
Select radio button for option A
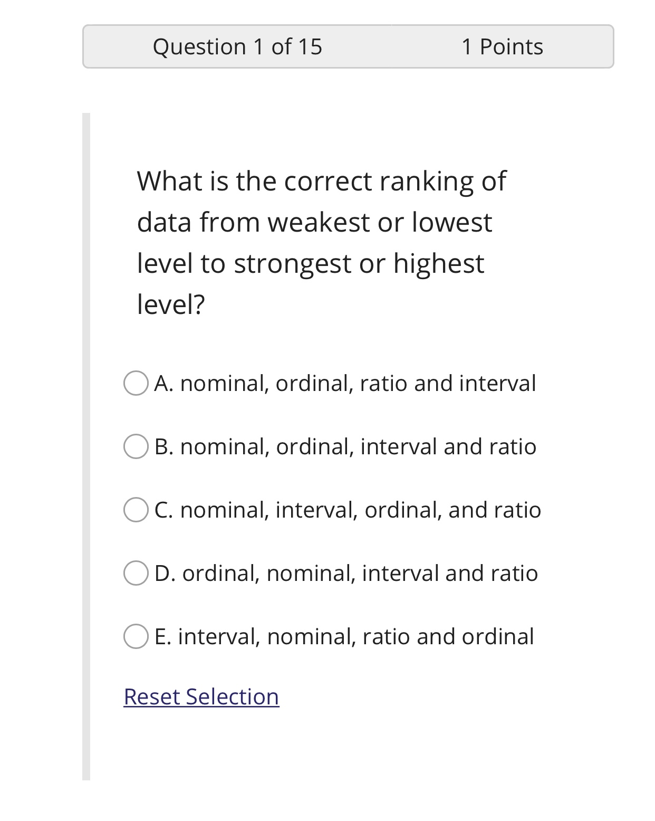[x=136, y=383]
